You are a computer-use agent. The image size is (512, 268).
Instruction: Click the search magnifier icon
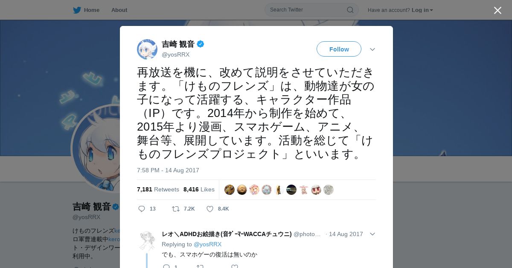[x=350, y=10]
